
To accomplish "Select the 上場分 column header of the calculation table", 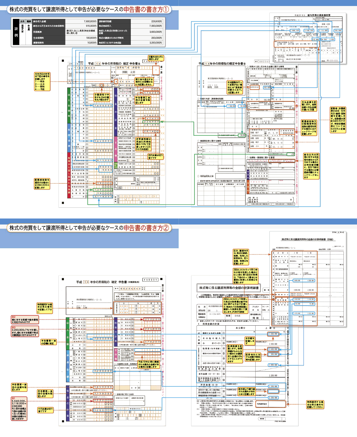I will coord(270,328).
